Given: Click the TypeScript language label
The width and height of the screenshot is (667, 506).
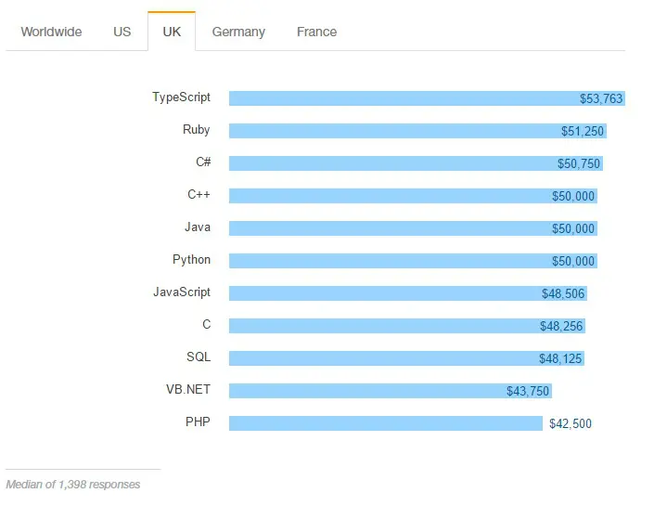Looking at the screenshot, I should pyautogui.click(x=182, y=97).
